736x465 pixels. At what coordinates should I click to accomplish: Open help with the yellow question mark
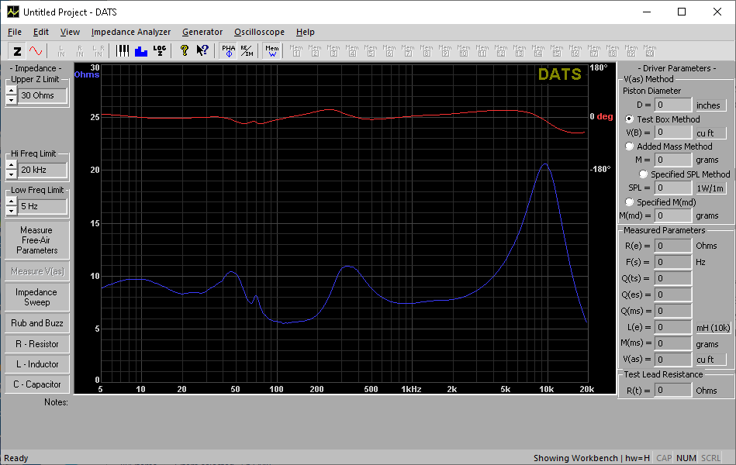point(184,51)
